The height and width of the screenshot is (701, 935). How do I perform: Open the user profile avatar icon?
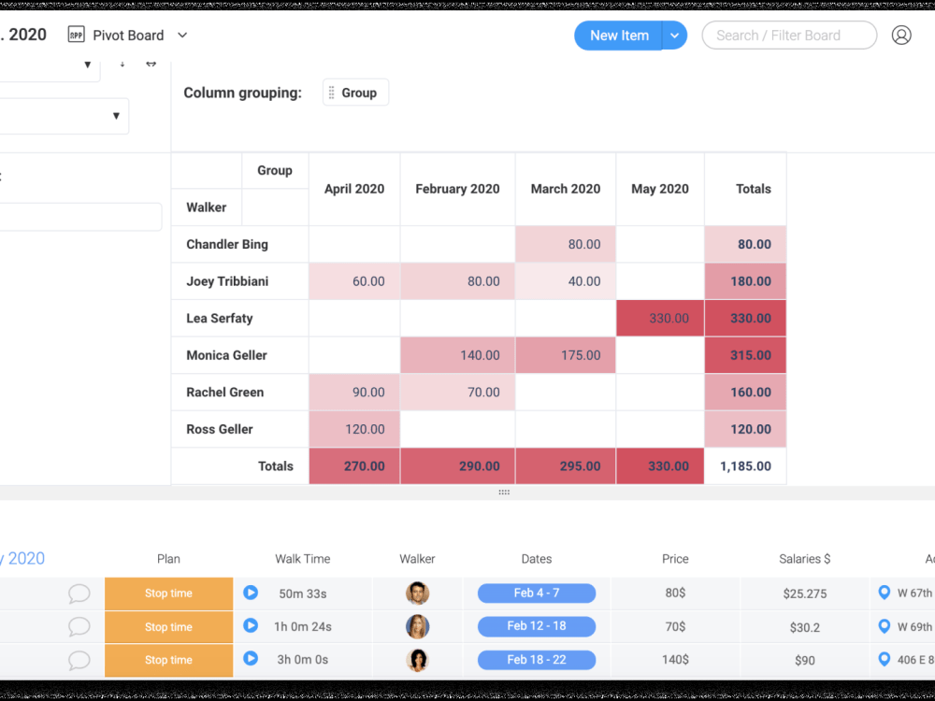point(901,36)
